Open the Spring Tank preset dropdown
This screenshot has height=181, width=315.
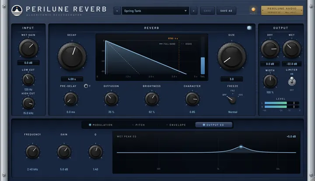tap(155, 11)
